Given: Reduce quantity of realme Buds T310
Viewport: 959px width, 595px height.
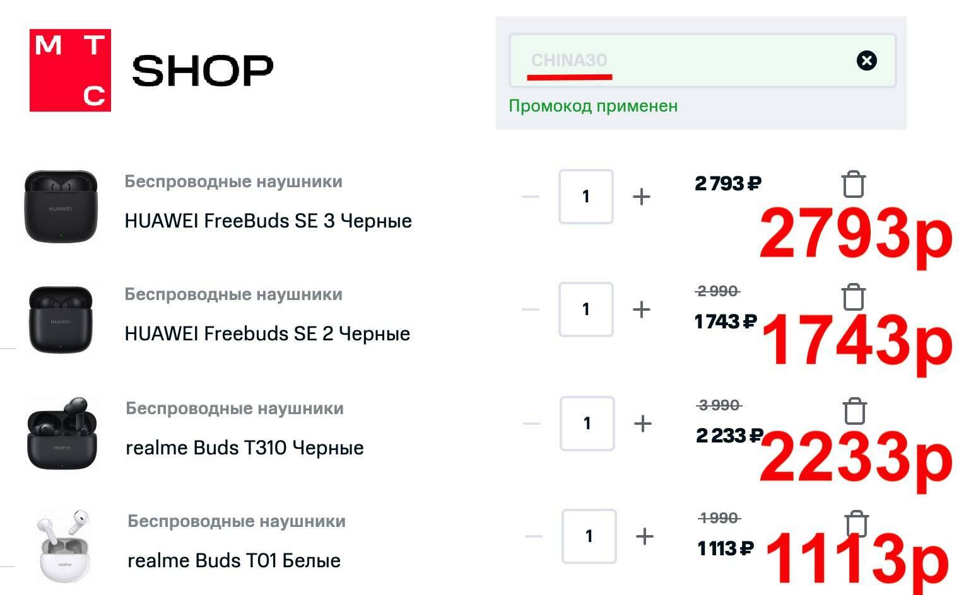Looking at the screenshot, I should click(532, 424).
